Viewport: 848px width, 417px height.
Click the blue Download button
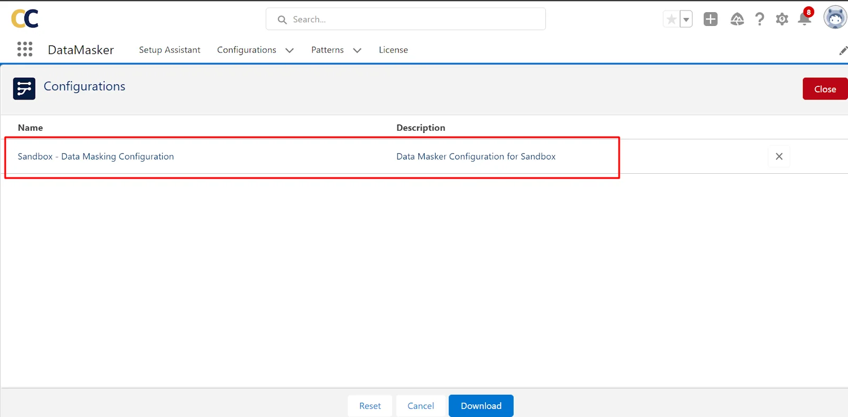click(x=481, y=406)
